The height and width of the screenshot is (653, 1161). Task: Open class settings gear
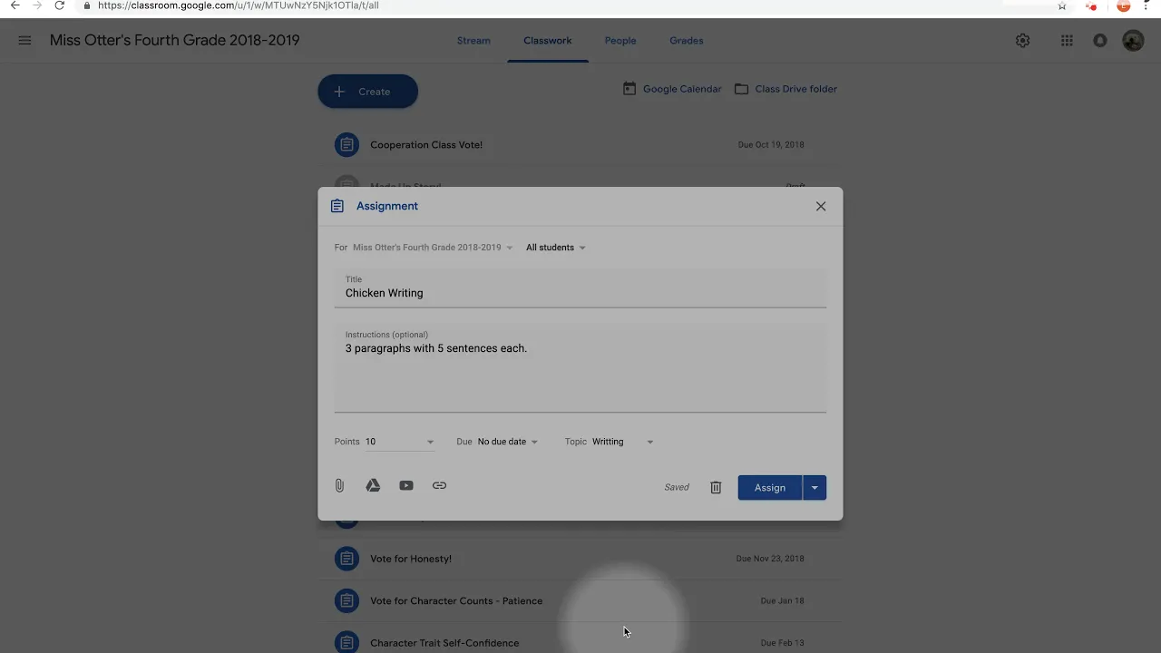point(1022,40)
